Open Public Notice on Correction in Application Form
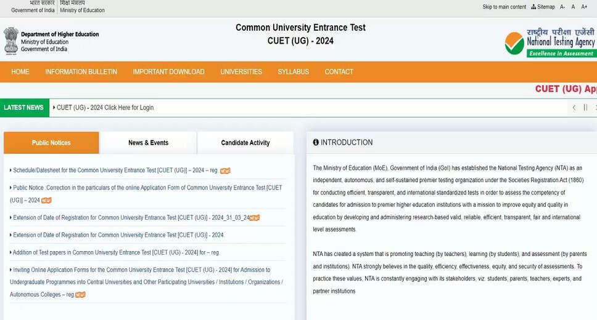Image resolution: width=597 pixels, height=320 pixels. coord(146,194)
